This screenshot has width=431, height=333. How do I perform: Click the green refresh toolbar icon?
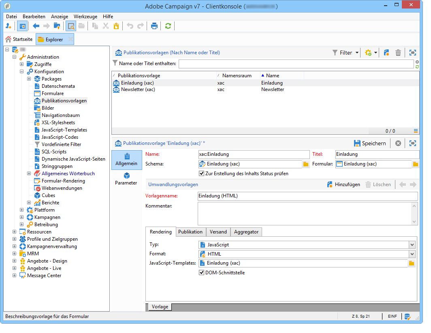coord(168,26)
